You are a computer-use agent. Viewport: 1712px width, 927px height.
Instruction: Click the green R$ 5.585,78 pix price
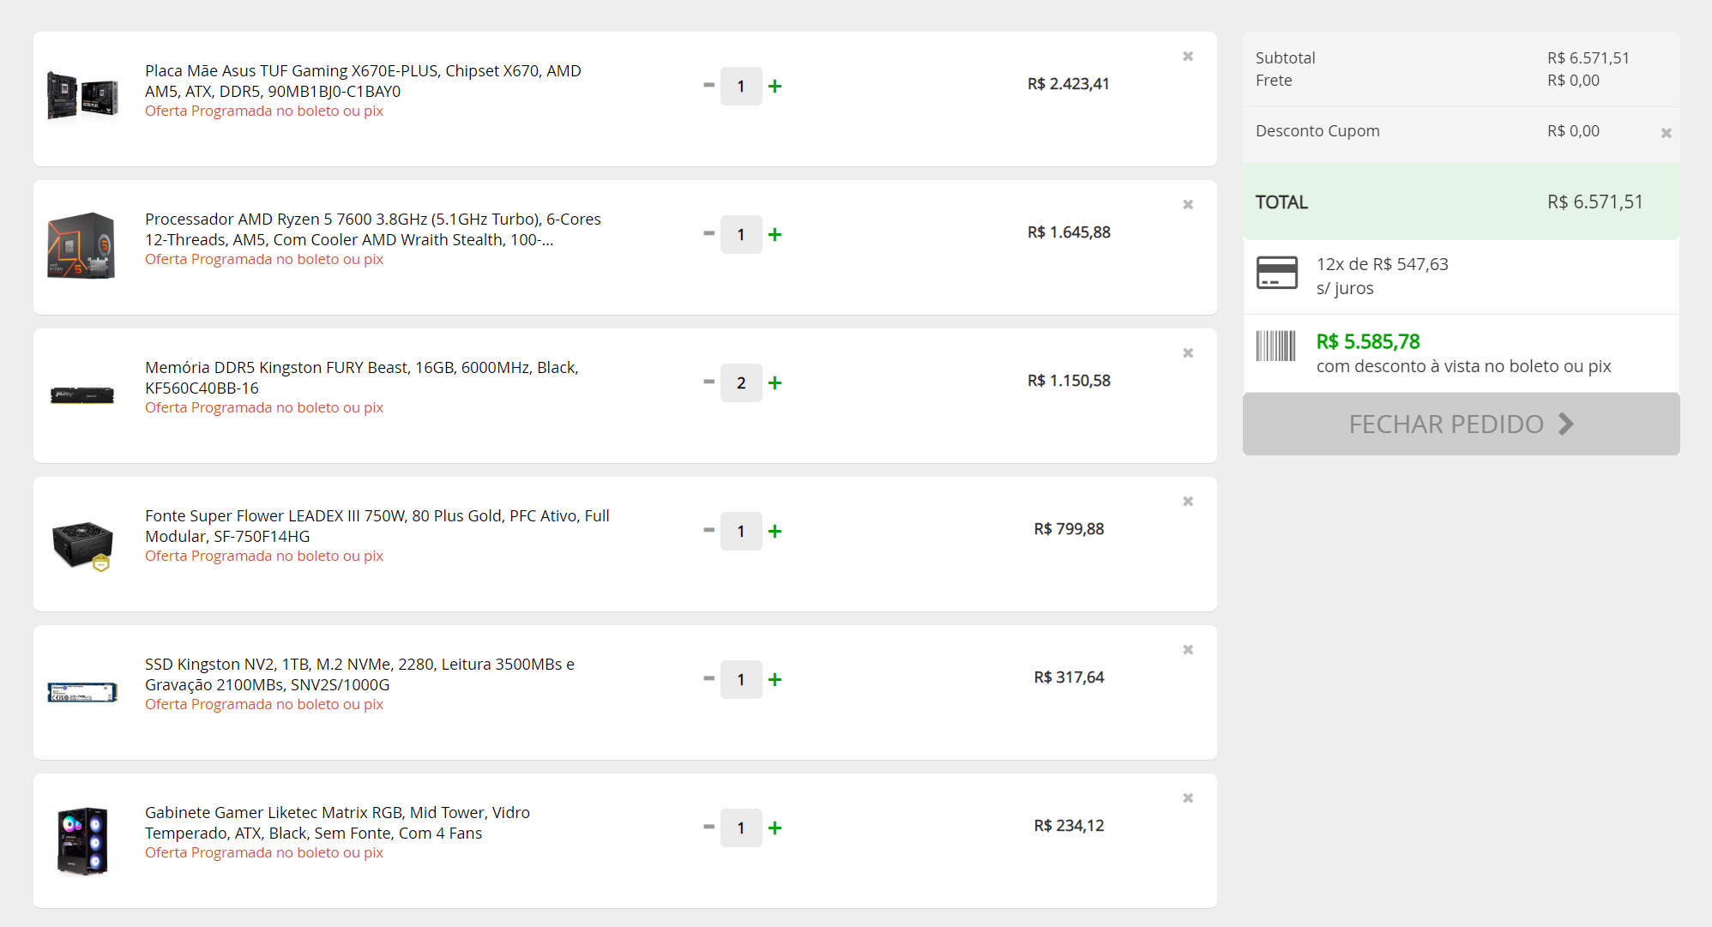pos(1368,341)
